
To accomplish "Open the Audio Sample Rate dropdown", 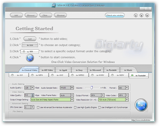I will point(72,88).
